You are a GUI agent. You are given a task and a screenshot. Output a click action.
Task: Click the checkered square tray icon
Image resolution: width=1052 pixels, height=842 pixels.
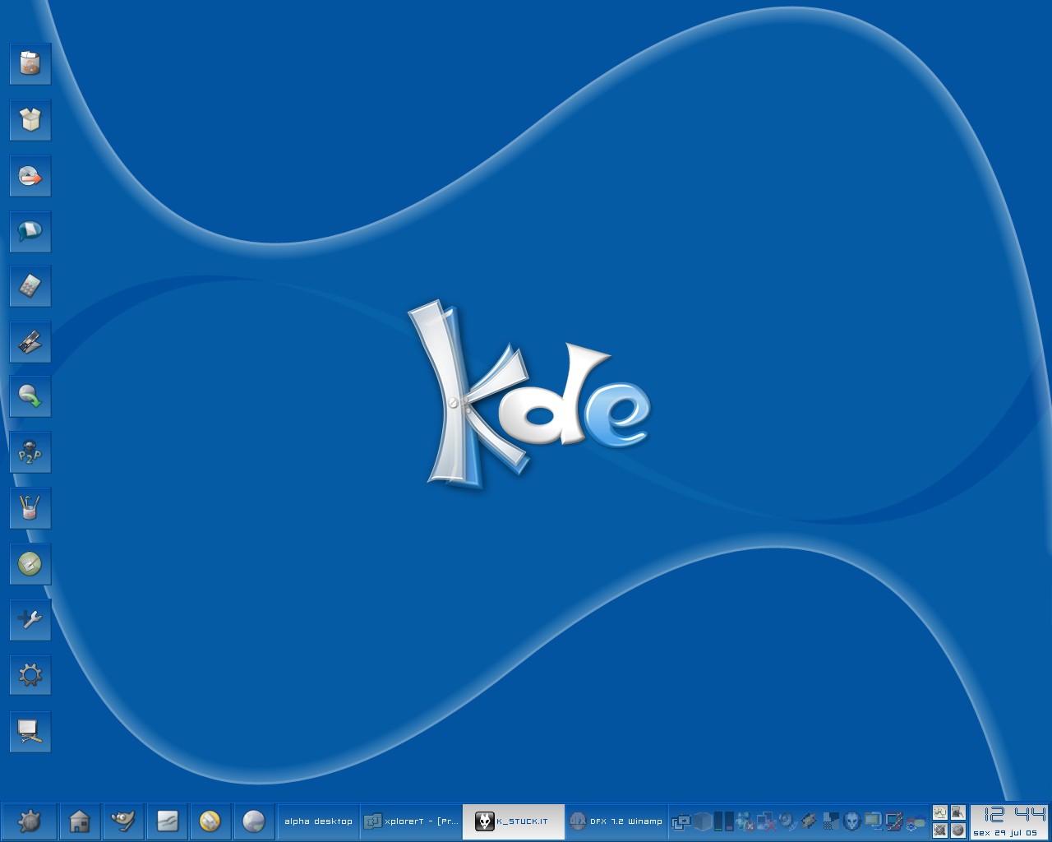click(x=831, y=821)
